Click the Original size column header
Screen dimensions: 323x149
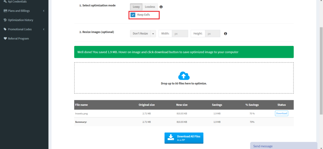tap(146, 105)
